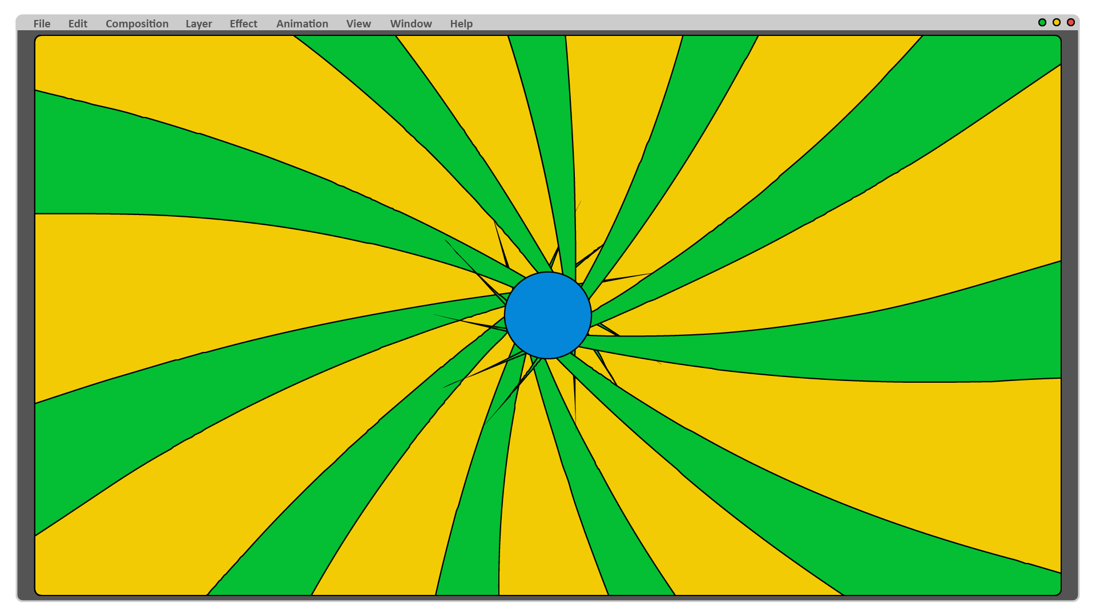Click the red window control dot
Image resolution: width=1096 pixels, height=616 pixels.
(x=1071, y=22)
